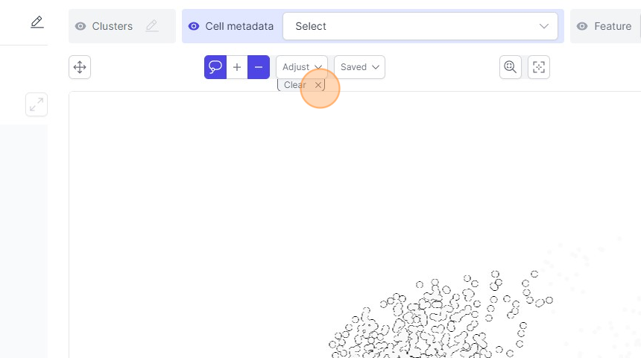Click the pencil icon beside Clusters
The image size is (641, 358).
pyautogui.click(x=152, y=26)
